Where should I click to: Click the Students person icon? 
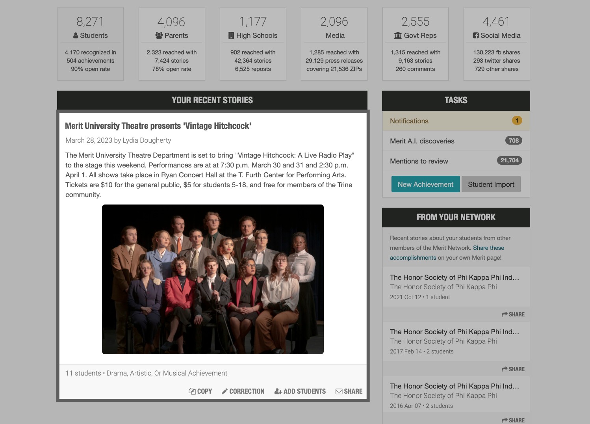[x=75, y=35]
